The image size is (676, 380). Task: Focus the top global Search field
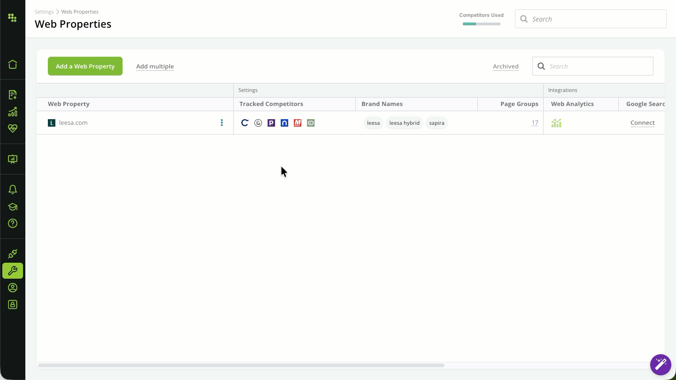(591, 19)
